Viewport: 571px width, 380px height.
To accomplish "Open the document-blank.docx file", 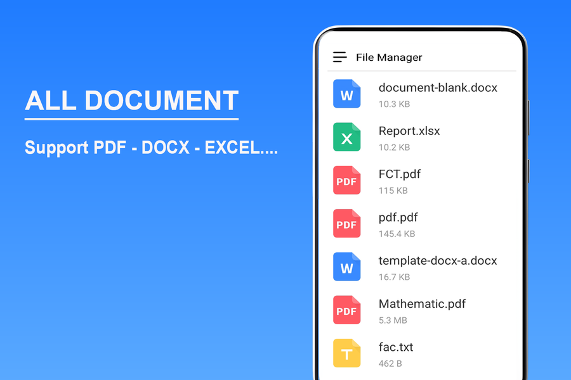I will click(x=438, y=88).
